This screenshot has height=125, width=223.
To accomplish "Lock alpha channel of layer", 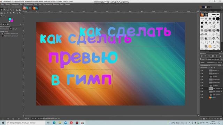I will (214, 68).
